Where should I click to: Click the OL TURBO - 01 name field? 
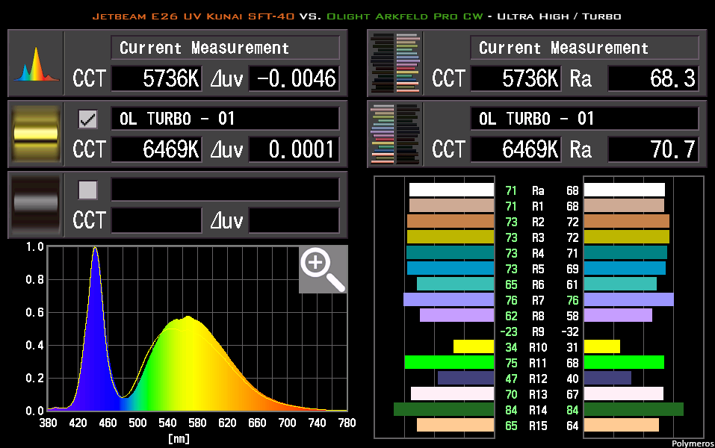click(x=224, y=118)
